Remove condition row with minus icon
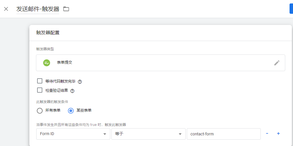 tap(267, 134)
